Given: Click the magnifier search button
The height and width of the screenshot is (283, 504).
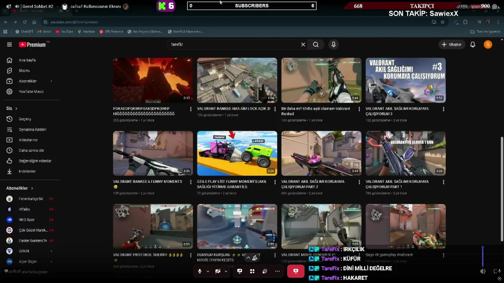Looking at the screenshot, I should click(x=316, y=44).
